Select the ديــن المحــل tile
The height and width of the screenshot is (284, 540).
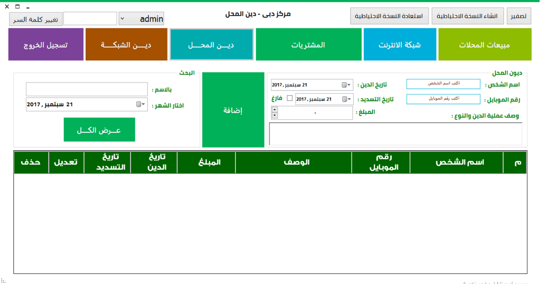point(211,45)
